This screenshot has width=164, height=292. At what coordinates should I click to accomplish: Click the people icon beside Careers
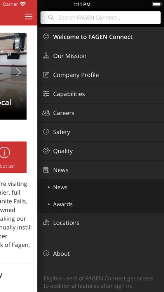pos(46,113)
